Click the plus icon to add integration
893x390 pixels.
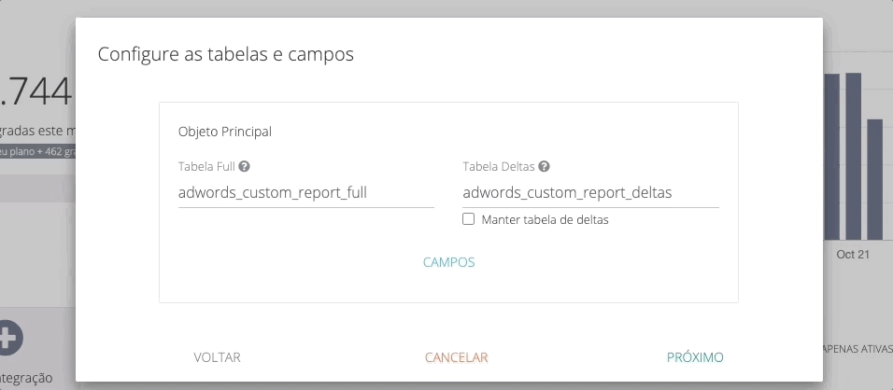tap(7, 338)
